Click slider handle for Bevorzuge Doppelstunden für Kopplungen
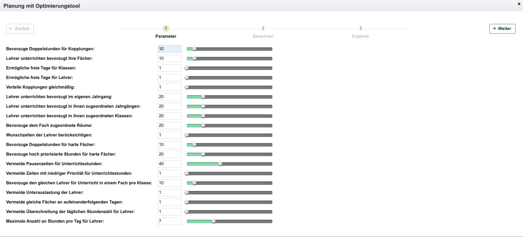 click(x=194, y=49)
